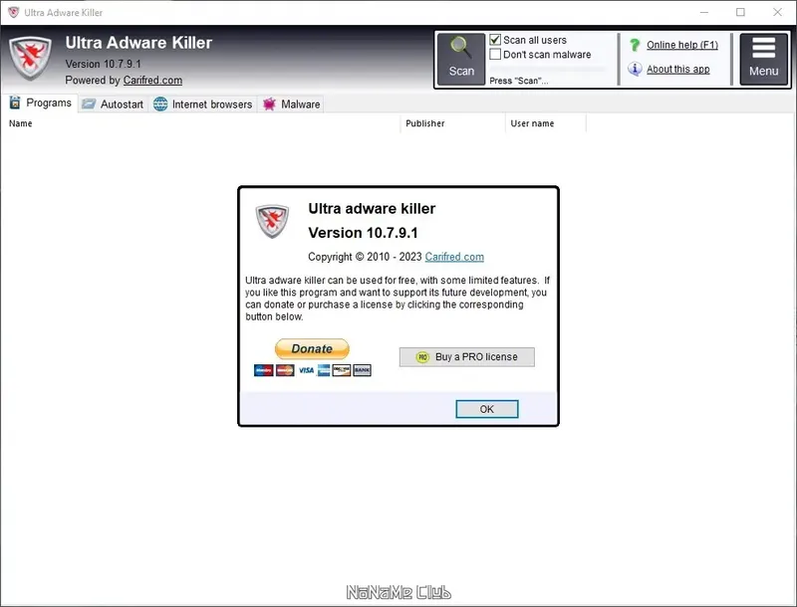Open Carifred.com link in the copyright line
This screenshot has height=607, width=797.
tap(454, 257)
